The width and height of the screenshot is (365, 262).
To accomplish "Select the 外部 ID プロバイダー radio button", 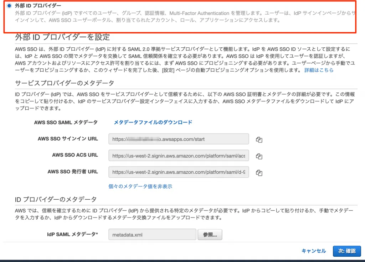I will (x=9, y=6).
